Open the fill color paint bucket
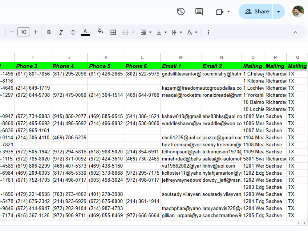 101,32
